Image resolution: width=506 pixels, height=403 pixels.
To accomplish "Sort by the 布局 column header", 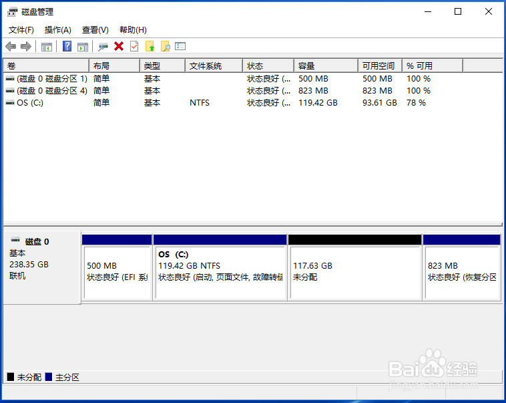I will pyautogui.click(x=115, y=66).
